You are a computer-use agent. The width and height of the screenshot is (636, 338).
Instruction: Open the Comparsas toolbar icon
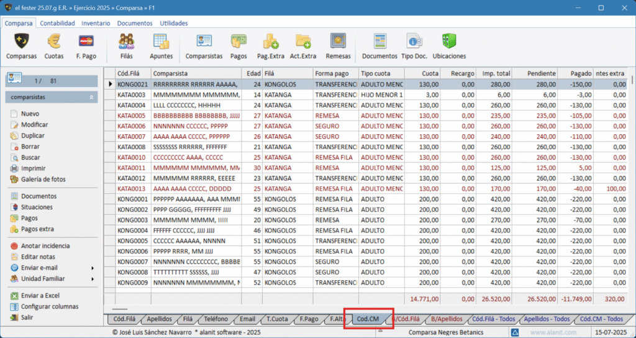pyautogui.click(x=21, y=45)
